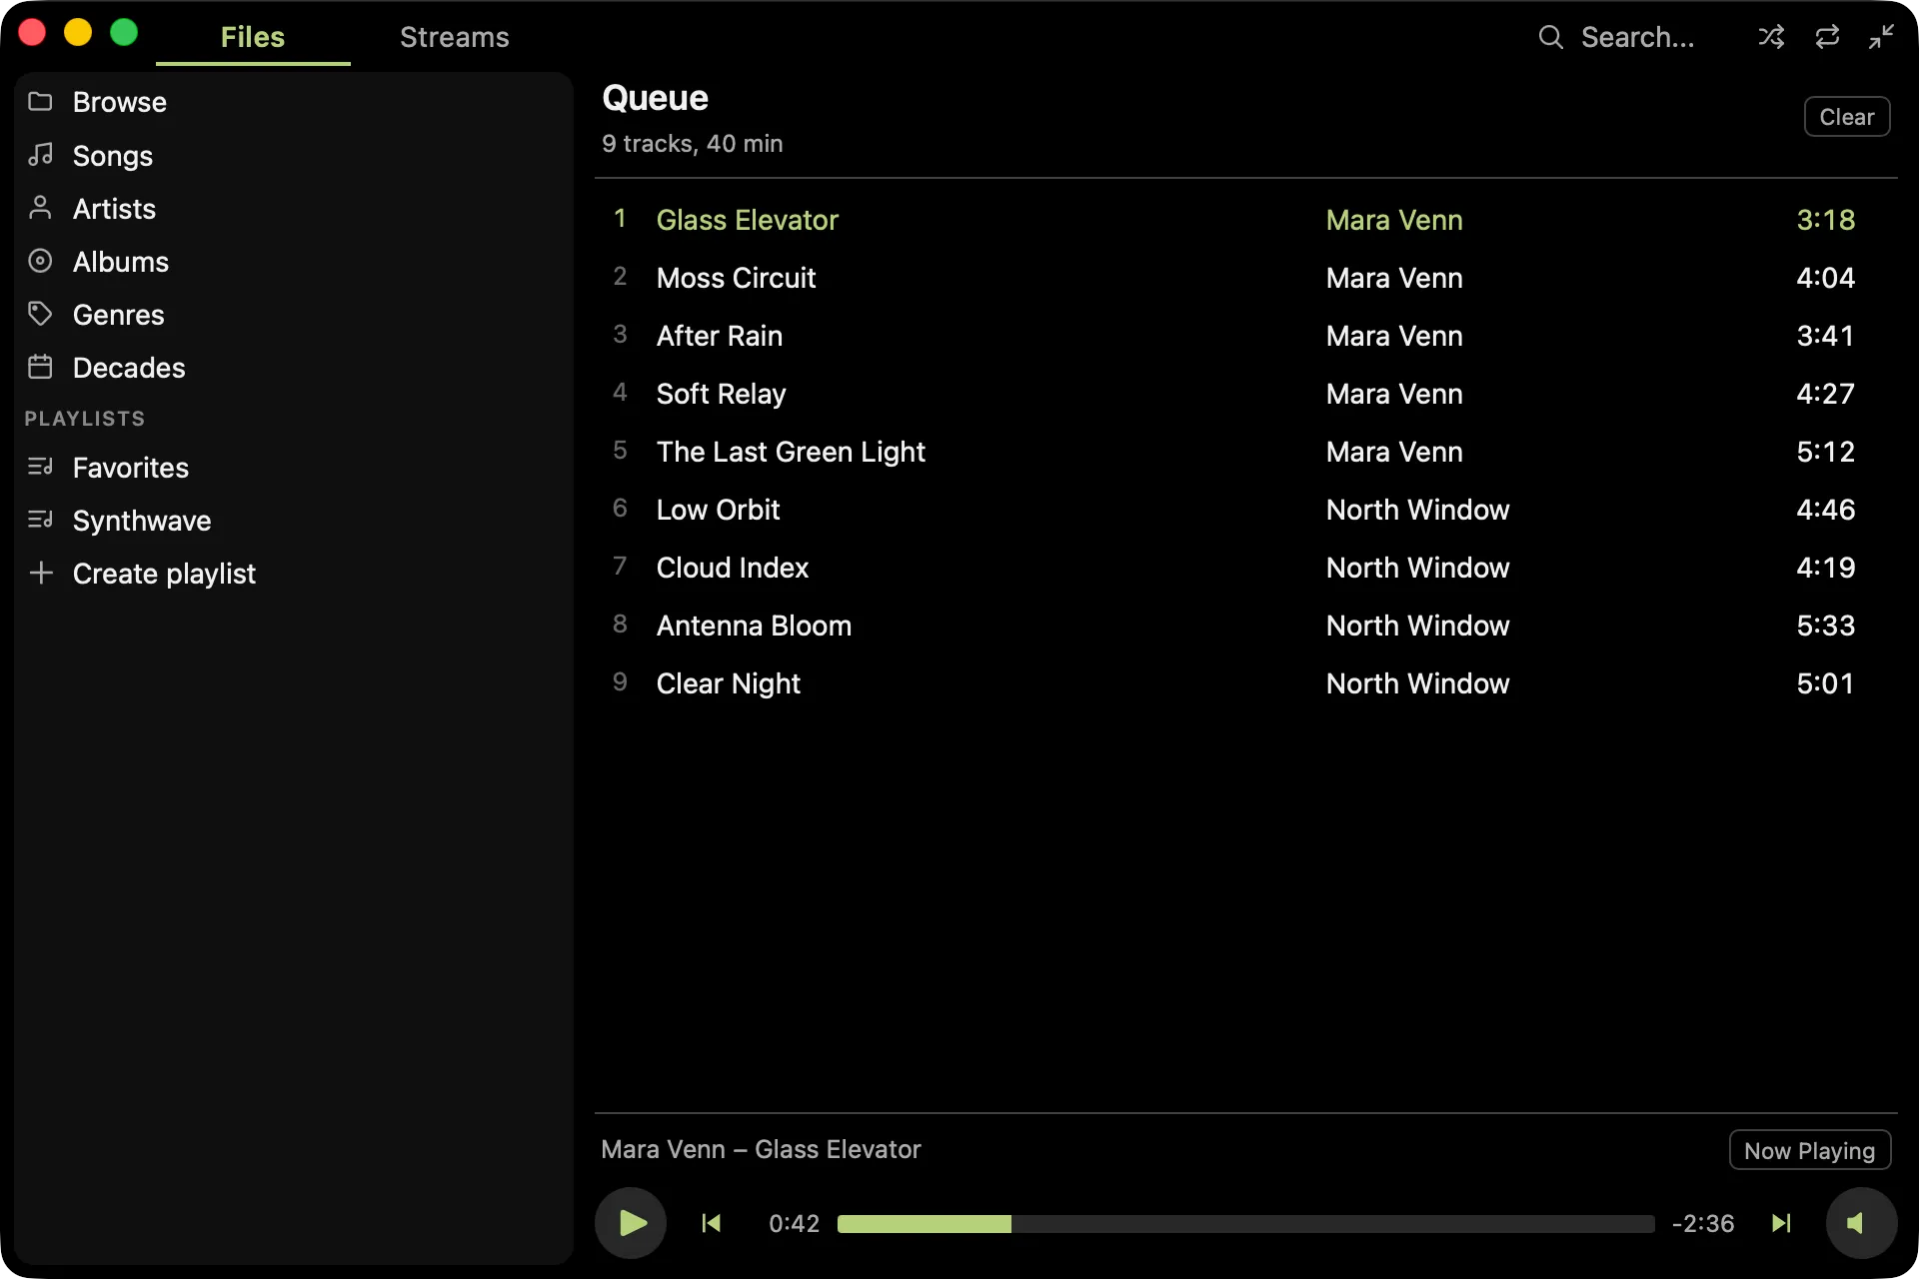
Task: Open Genres in the sidebar
Action: [293, 314]
